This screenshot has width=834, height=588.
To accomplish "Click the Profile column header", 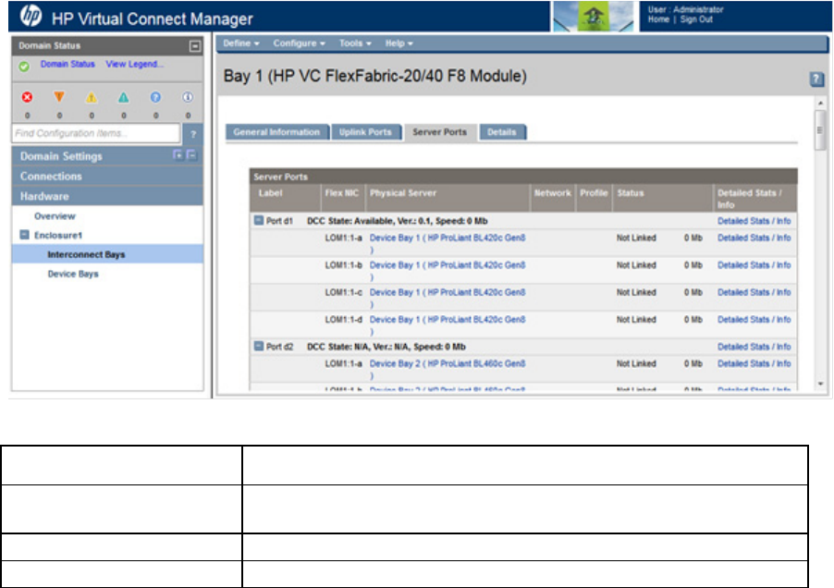I will [x=594, y=193].
